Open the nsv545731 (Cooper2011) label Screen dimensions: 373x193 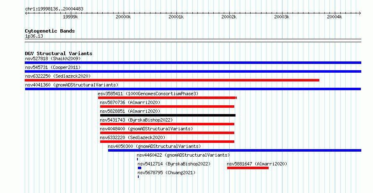(x=53, y=67)
